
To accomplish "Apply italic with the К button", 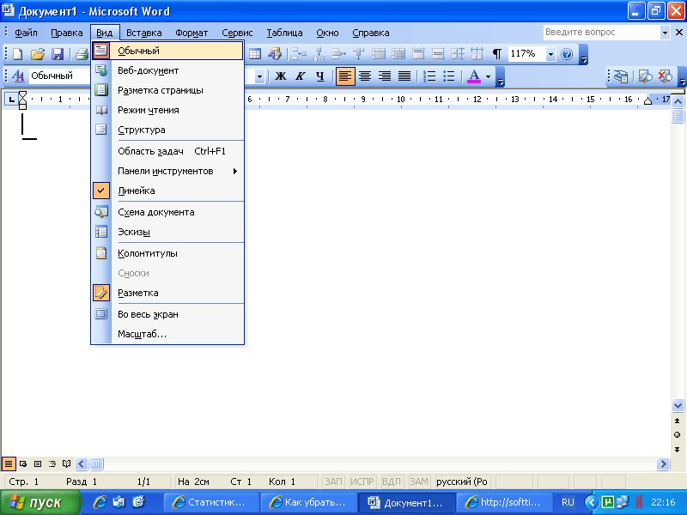I will pos(300,76).
